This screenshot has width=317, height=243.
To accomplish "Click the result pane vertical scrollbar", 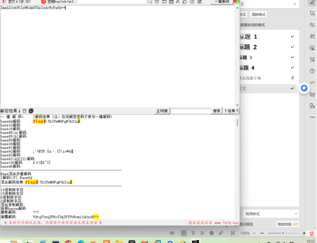I will pos(237,123).
